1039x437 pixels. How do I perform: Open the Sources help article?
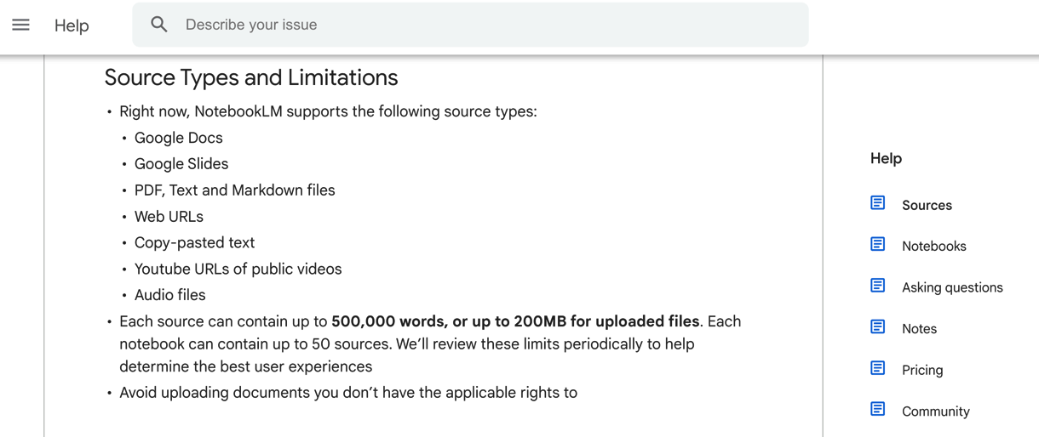927,205
